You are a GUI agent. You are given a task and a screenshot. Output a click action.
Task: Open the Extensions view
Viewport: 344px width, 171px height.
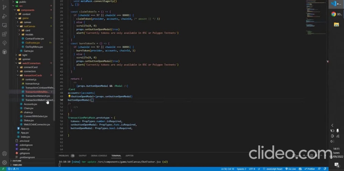pyautogui.click(x=4, y=34)
